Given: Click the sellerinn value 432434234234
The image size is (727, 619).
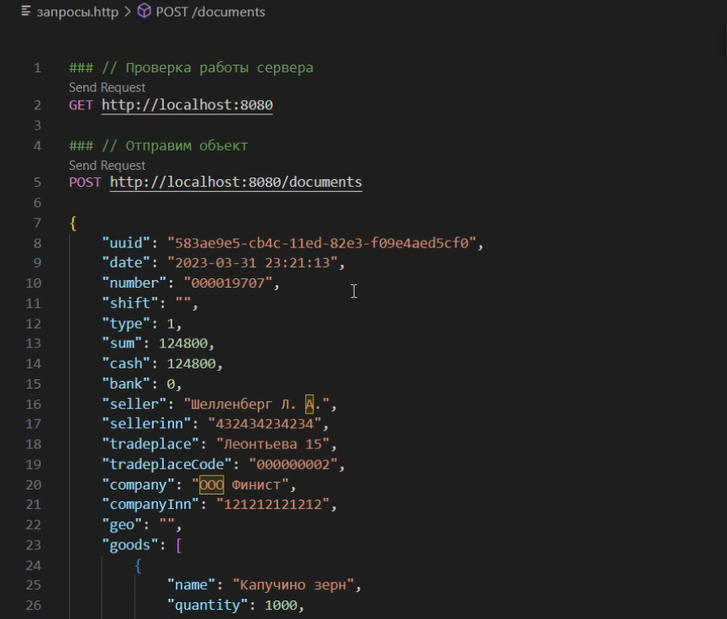Looking at the screenshot, I should pos(265,424).
